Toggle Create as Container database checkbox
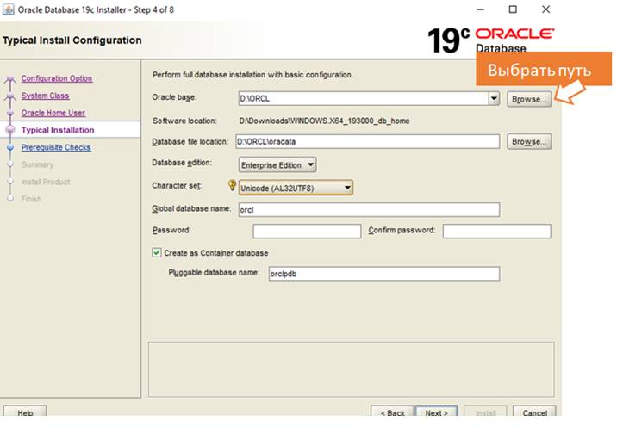Image resolution: width=617 pixels, height=427 pixels. point(157,253)
